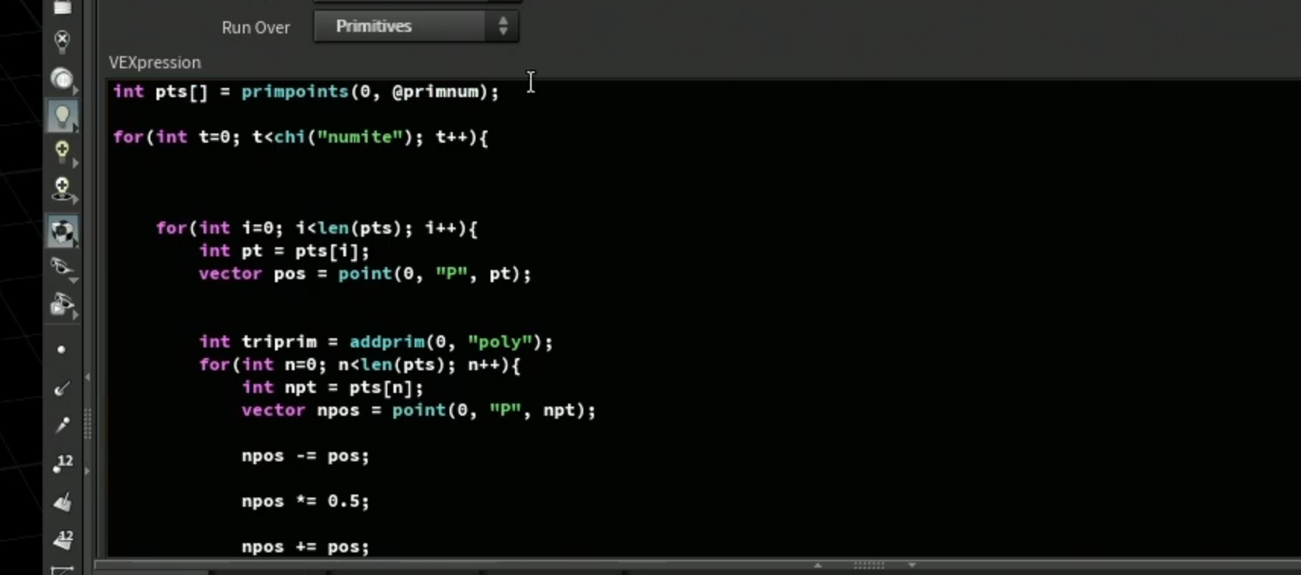Screen dimensions: 1301x575
Task: Click the Run Over label
Action: [256, 27]
